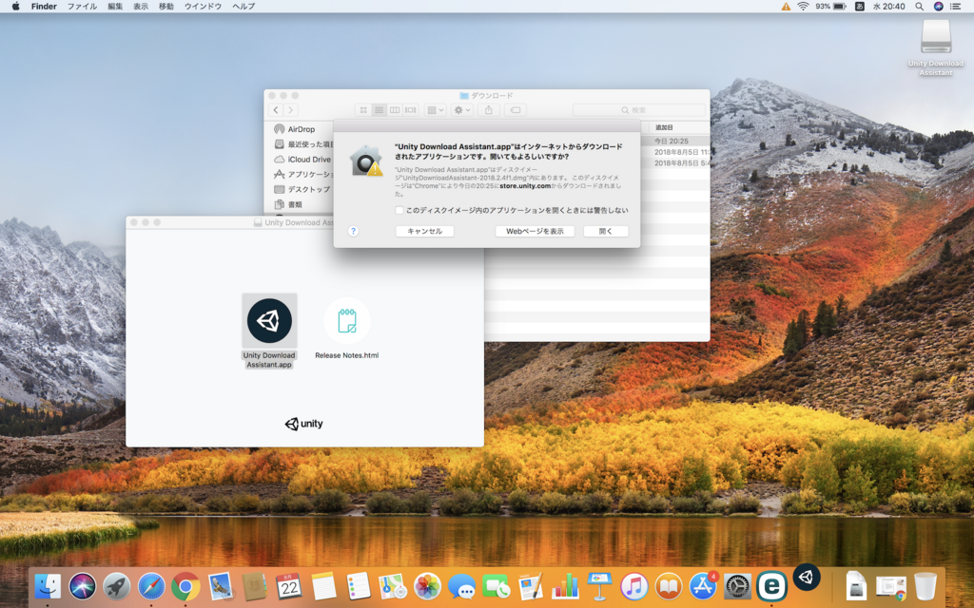The width and height of the screenshot is (974, 608).
Task: Click the キャンセル button in the dialog
Action: [425, 232]
